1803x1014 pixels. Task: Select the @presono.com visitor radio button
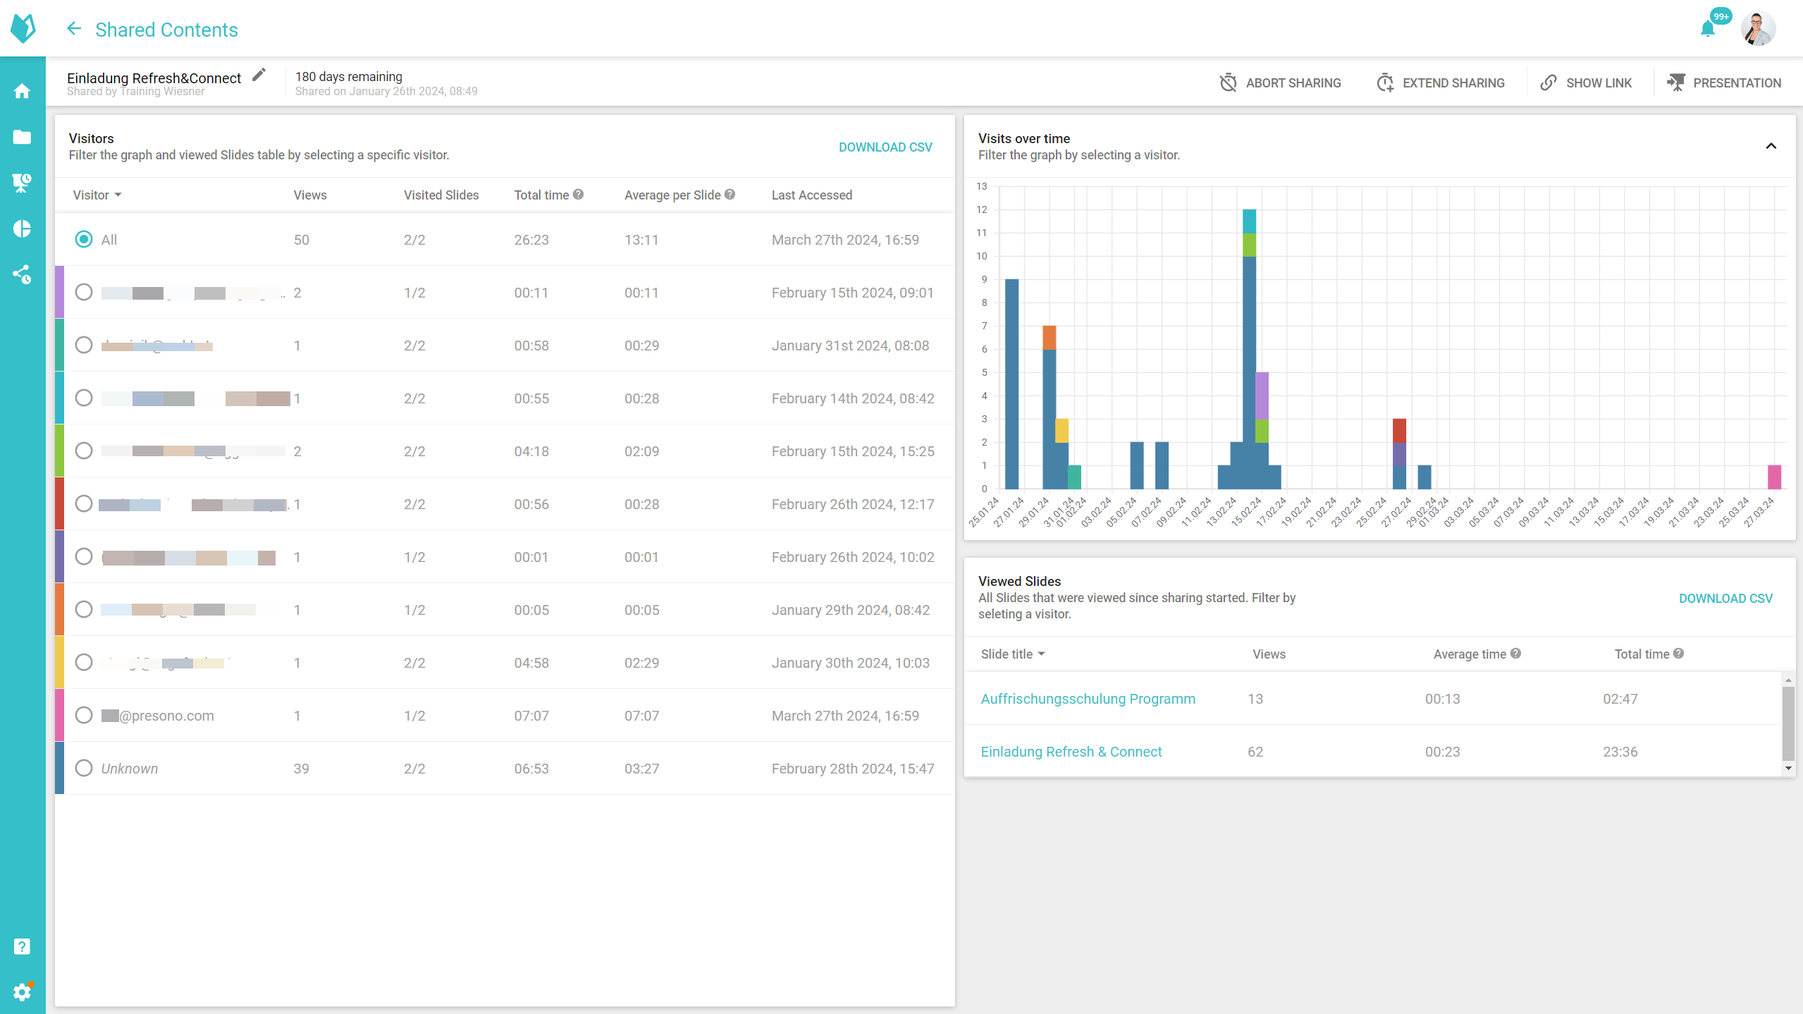(x=84, y=715)
